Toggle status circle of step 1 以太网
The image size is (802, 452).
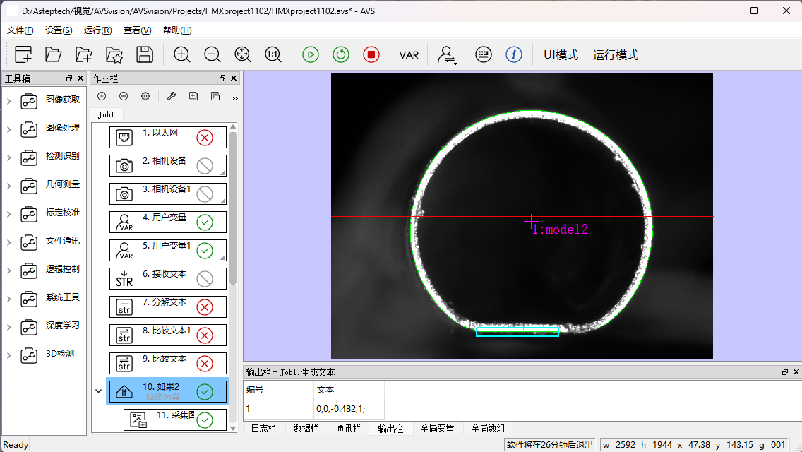pyautogui.click(x=205, y=138)
